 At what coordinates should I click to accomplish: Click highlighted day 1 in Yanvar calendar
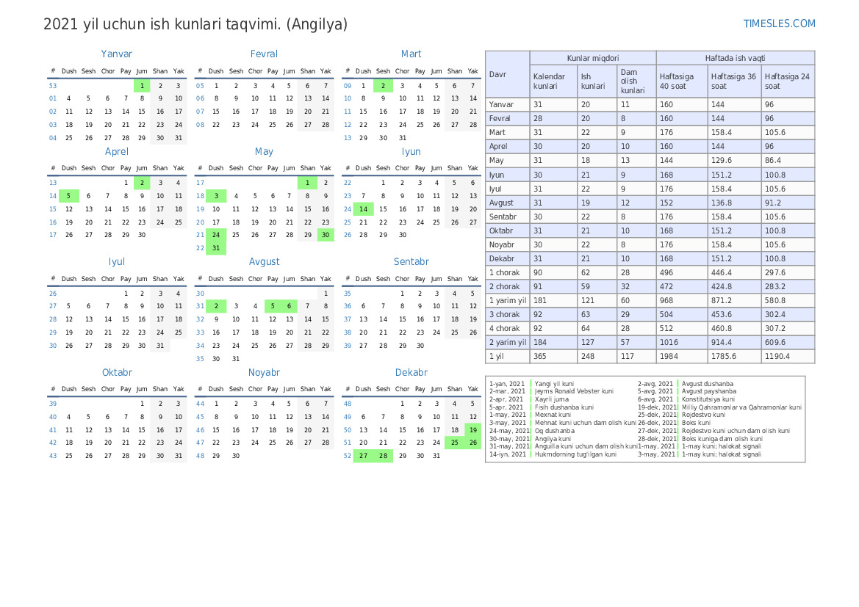(x=142, y=86)
